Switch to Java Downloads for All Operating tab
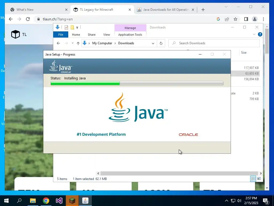The height and width of the screenshot is (206, 274). click(x=165, y=10)
